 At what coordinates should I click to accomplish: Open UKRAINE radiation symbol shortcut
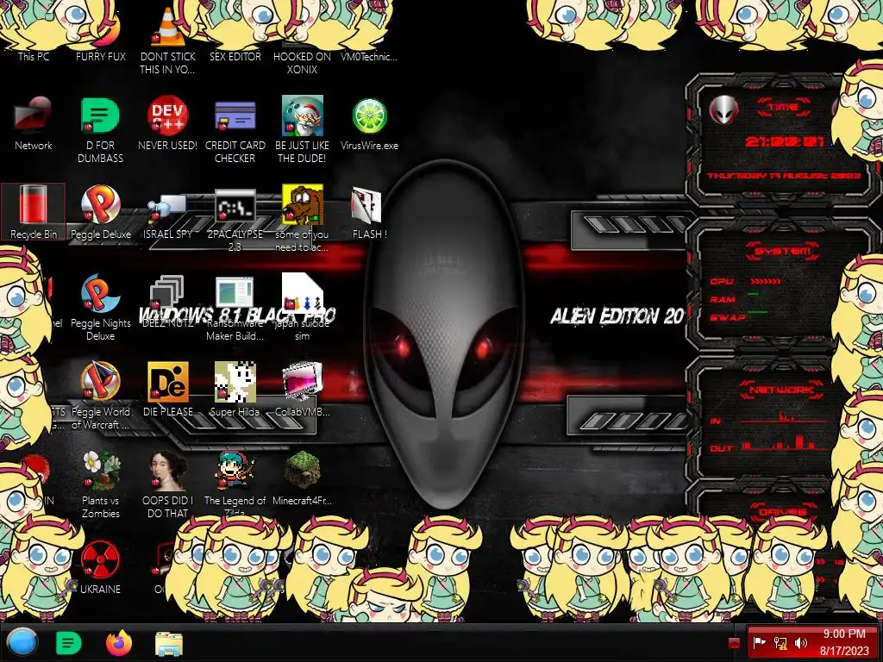[100, 567]
